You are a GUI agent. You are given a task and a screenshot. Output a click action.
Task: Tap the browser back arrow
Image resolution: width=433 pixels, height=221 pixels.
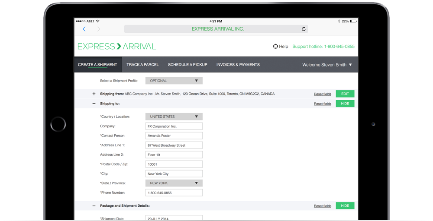(x=84, y=29)
